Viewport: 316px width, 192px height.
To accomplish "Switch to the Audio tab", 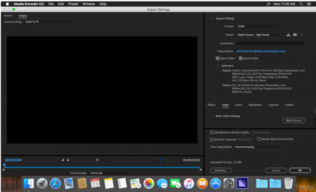I will (x=239, y=105).
